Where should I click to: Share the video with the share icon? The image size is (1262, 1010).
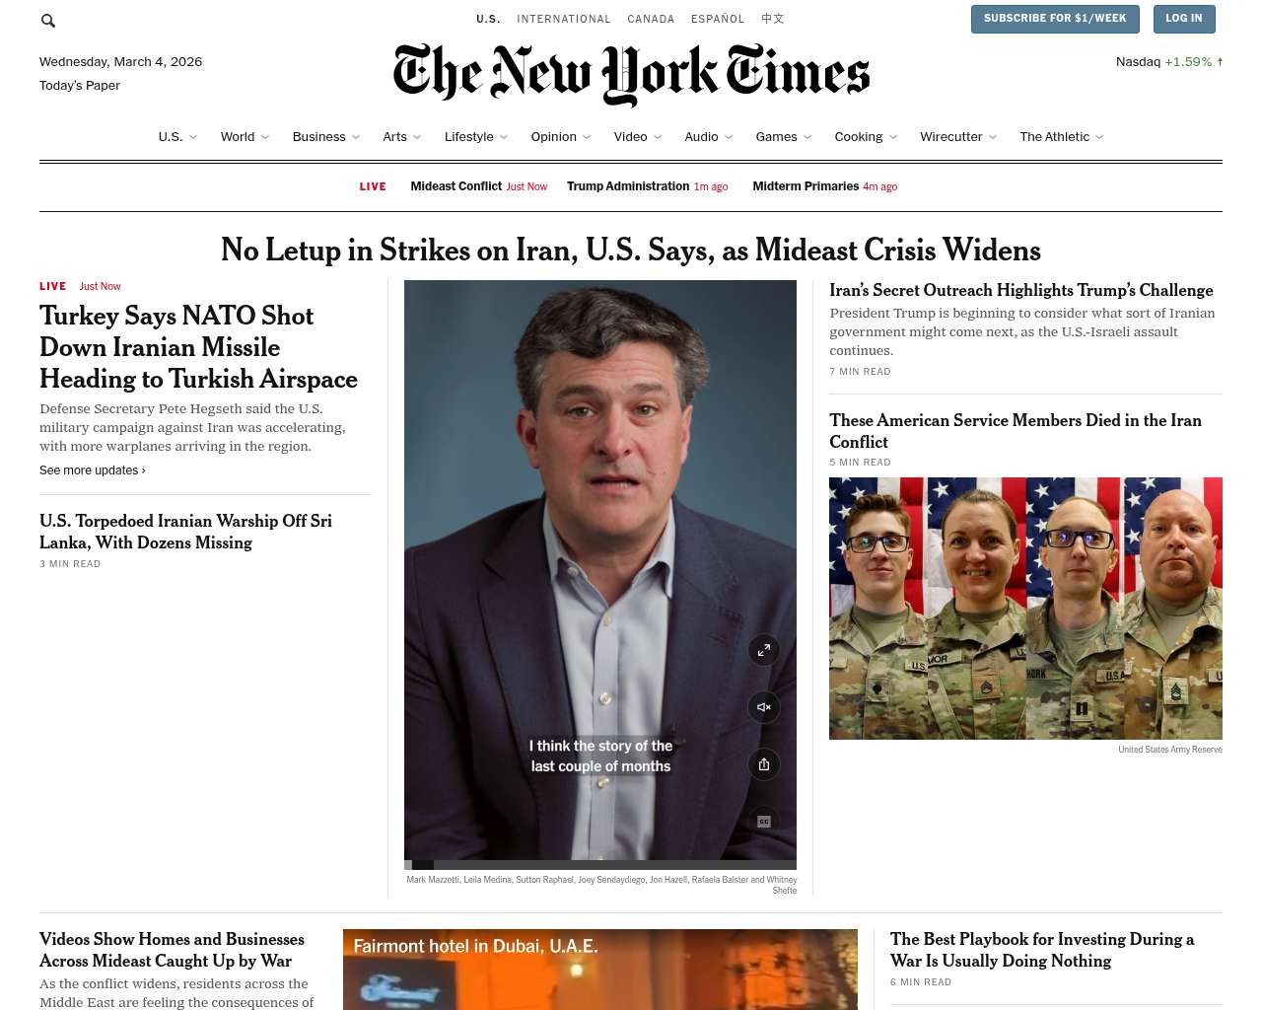764,764
